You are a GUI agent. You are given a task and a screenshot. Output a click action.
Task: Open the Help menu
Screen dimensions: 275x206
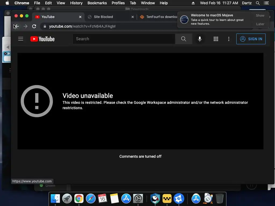pos(164,3)
